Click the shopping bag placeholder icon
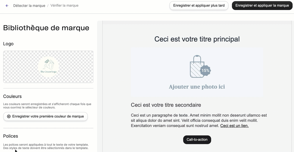 197,66
